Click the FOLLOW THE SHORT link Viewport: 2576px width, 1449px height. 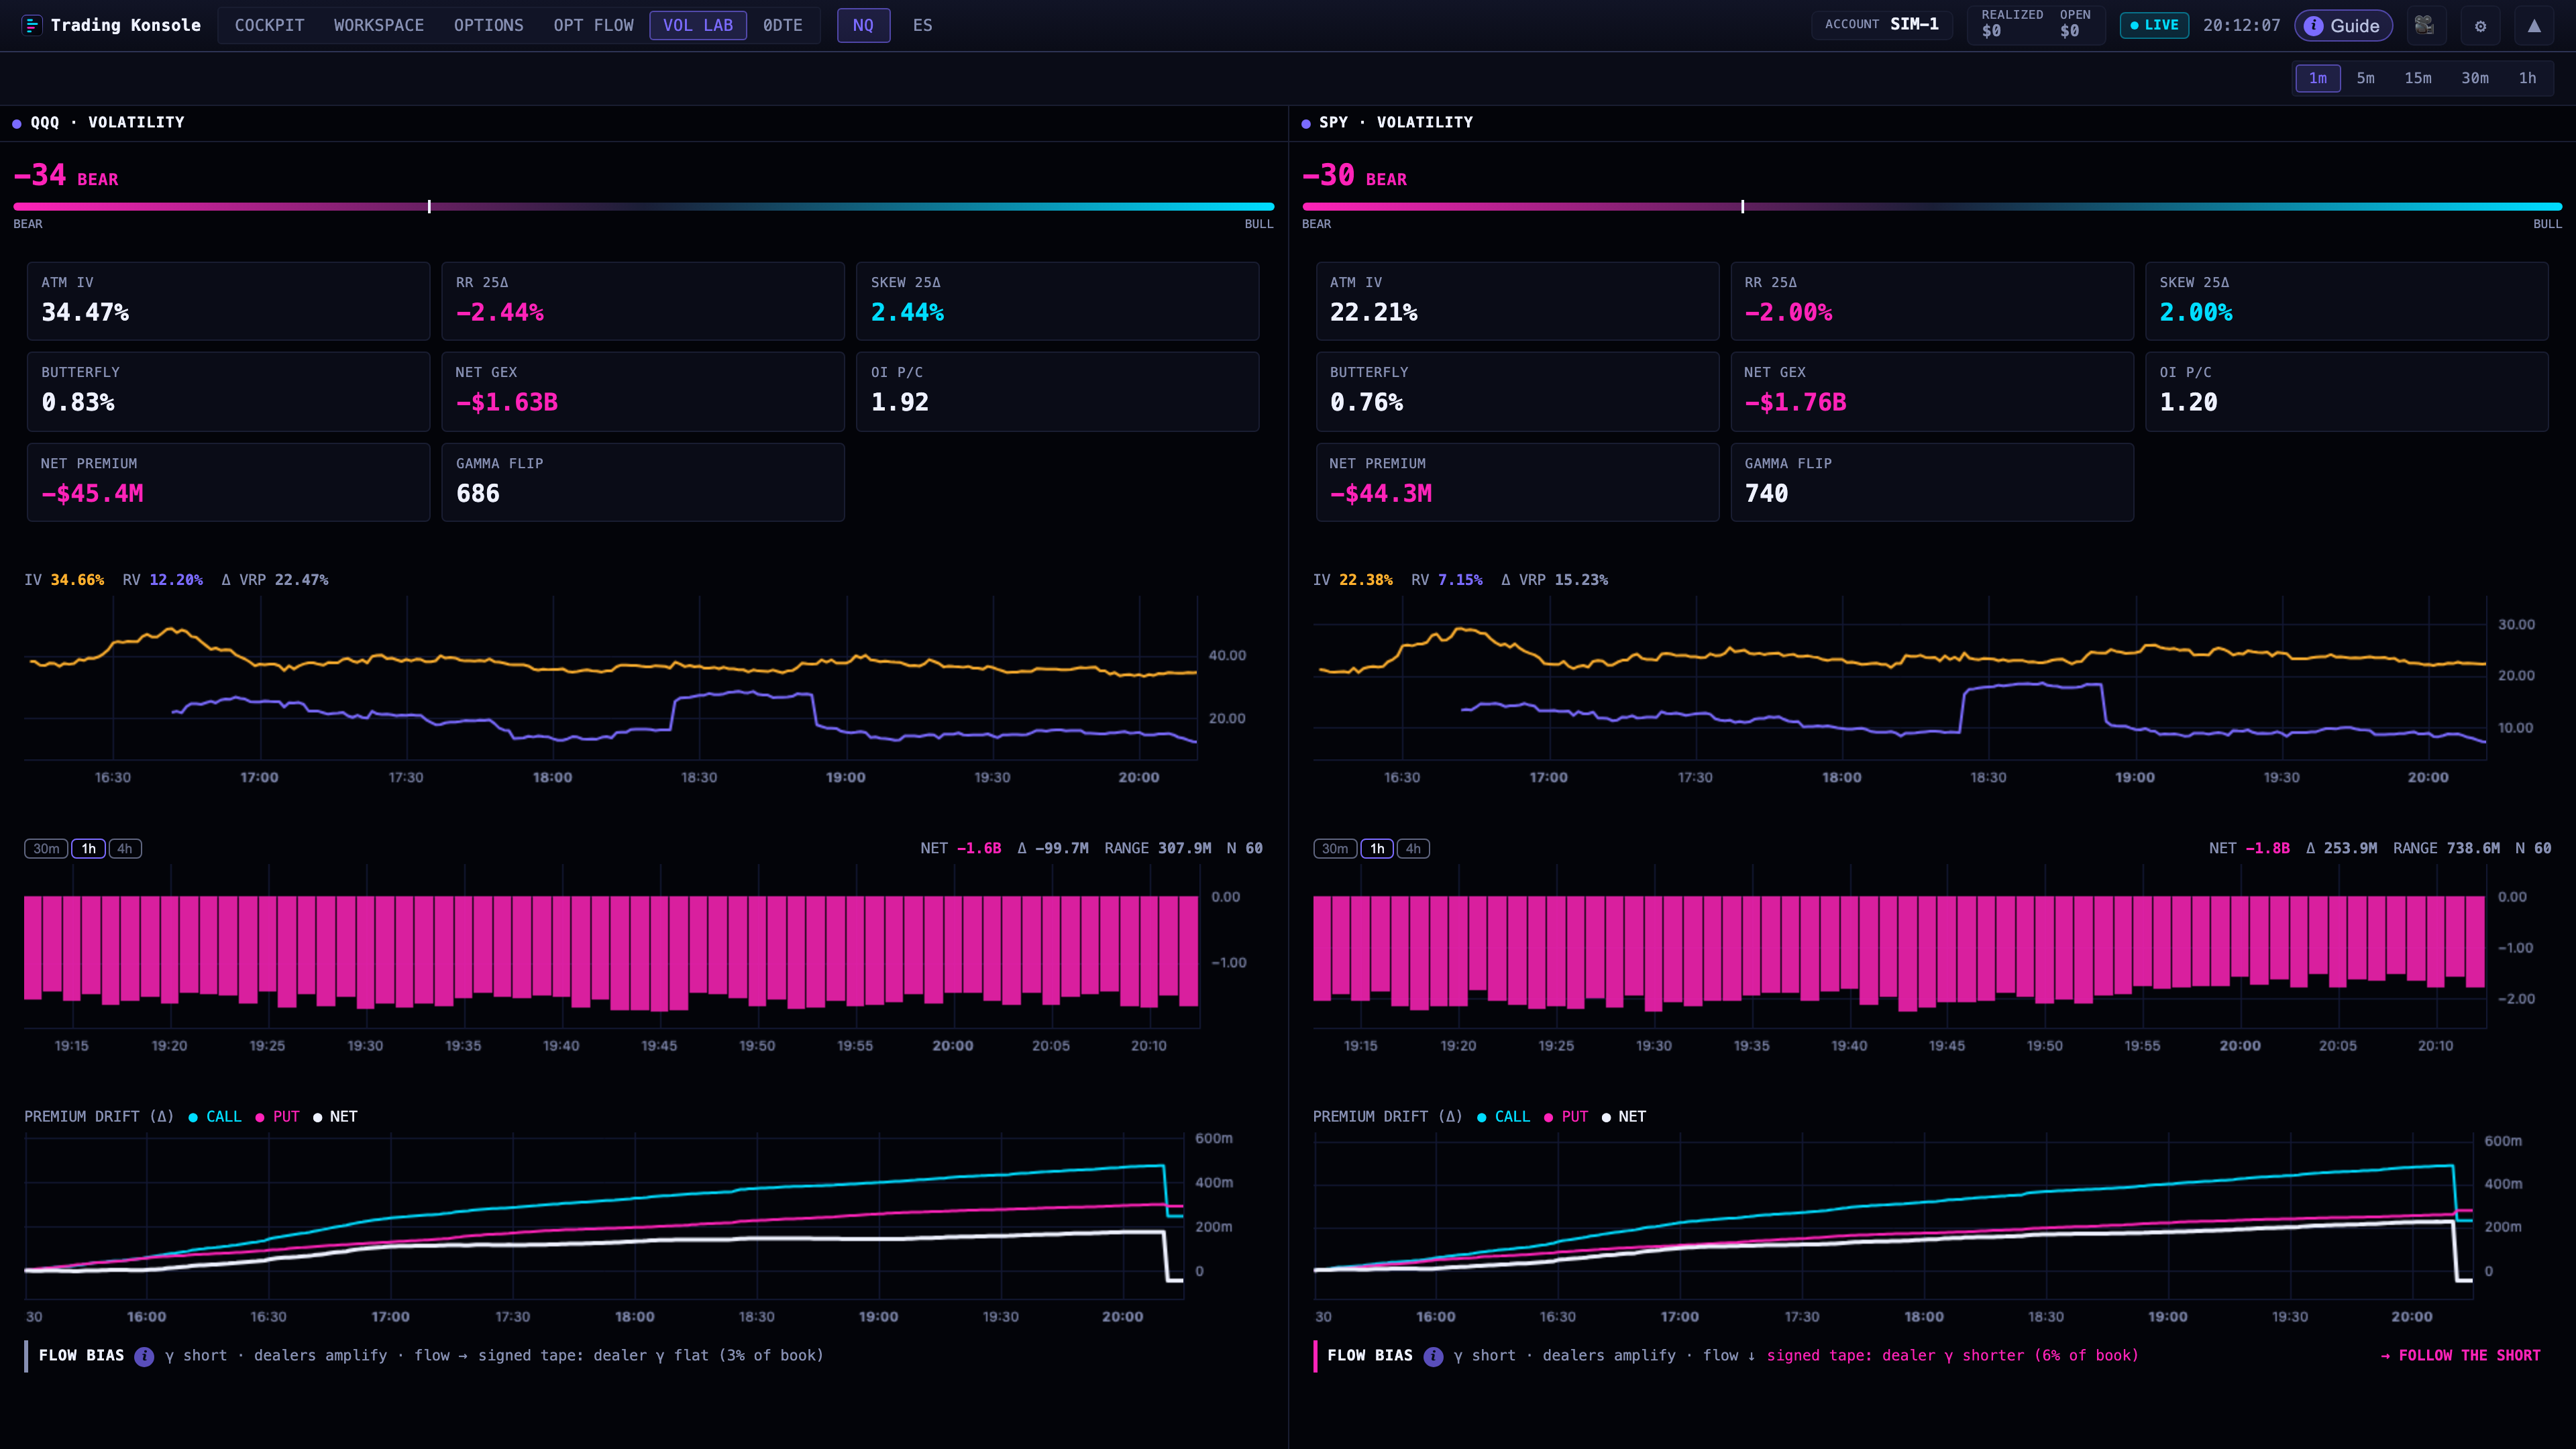tap(2460, 1356)
